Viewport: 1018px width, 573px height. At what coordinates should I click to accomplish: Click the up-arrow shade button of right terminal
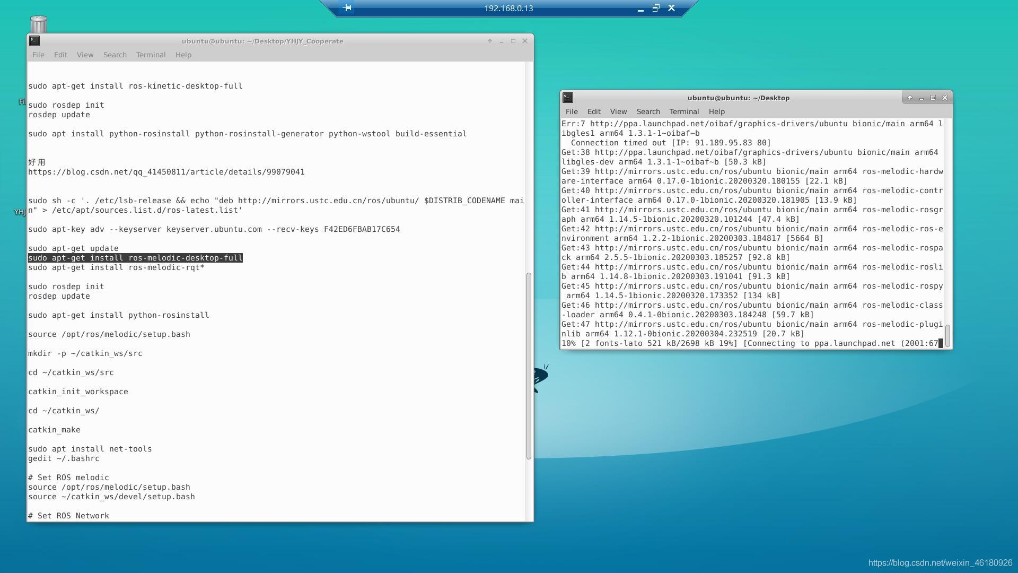[910, 98]
